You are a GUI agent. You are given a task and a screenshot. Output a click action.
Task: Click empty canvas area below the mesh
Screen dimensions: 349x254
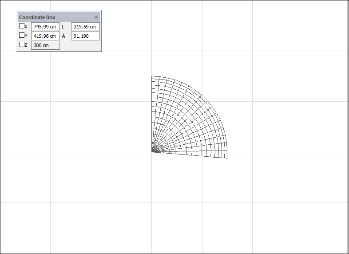click(x=186, y=213)
